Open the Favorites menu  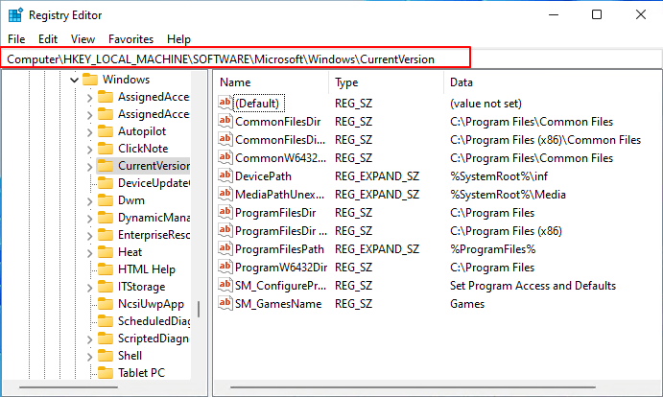[130, 39]
